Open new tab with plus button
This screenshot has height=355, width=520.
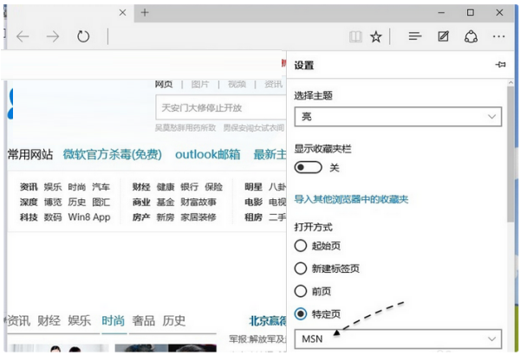(x=145, y=12)
